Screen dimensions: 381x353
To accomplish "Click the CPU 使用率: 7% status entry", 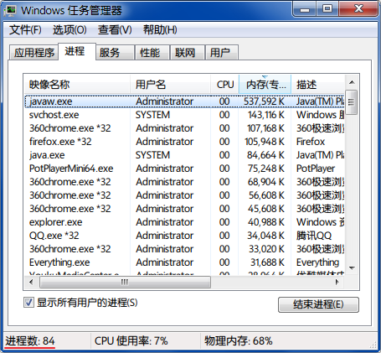I will pyautogui.click(x=131, y=341).
